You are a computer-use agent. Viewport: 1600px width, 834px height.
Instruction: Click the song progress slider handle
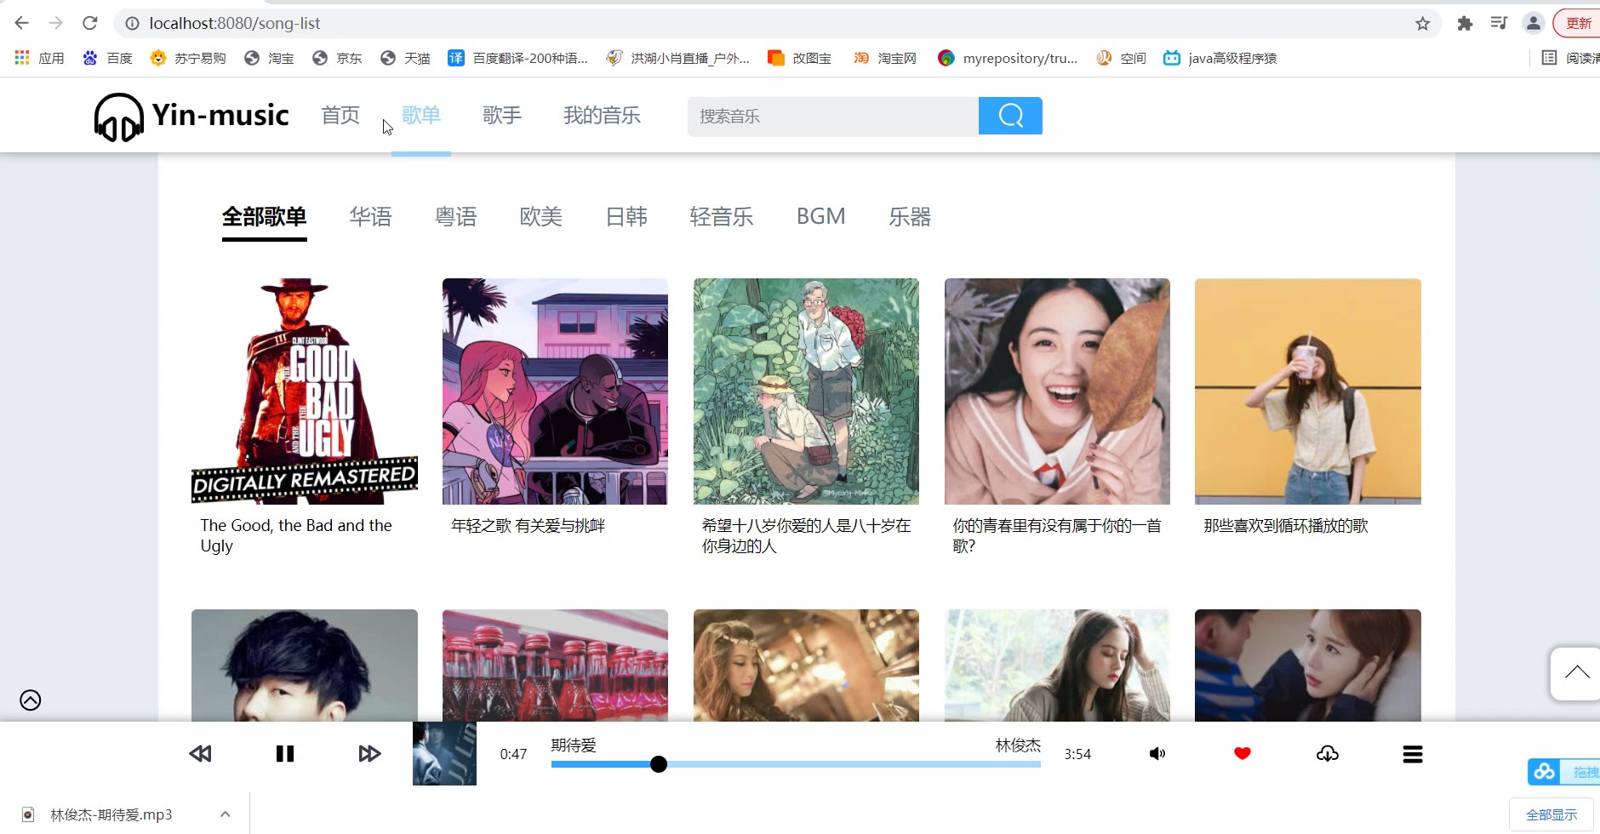(659, 764)
